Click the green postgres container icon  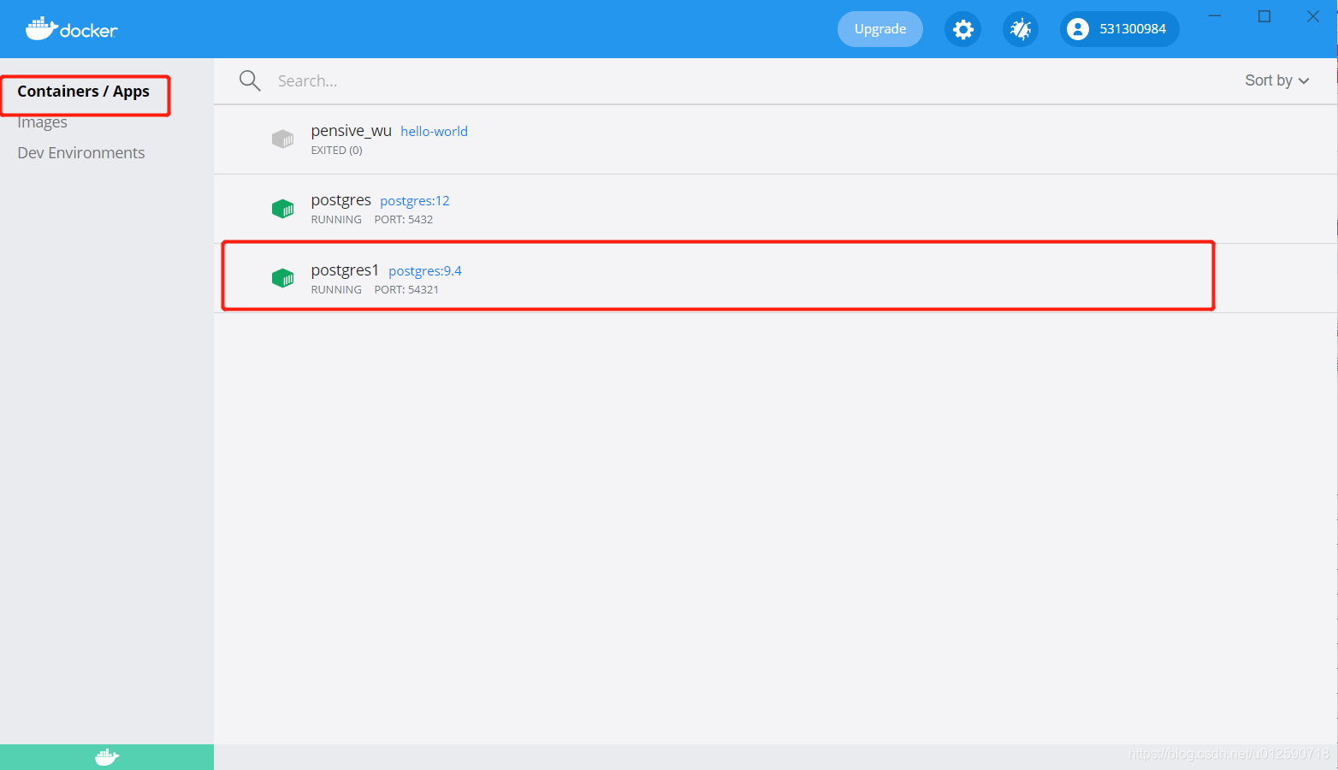(283, 208)
